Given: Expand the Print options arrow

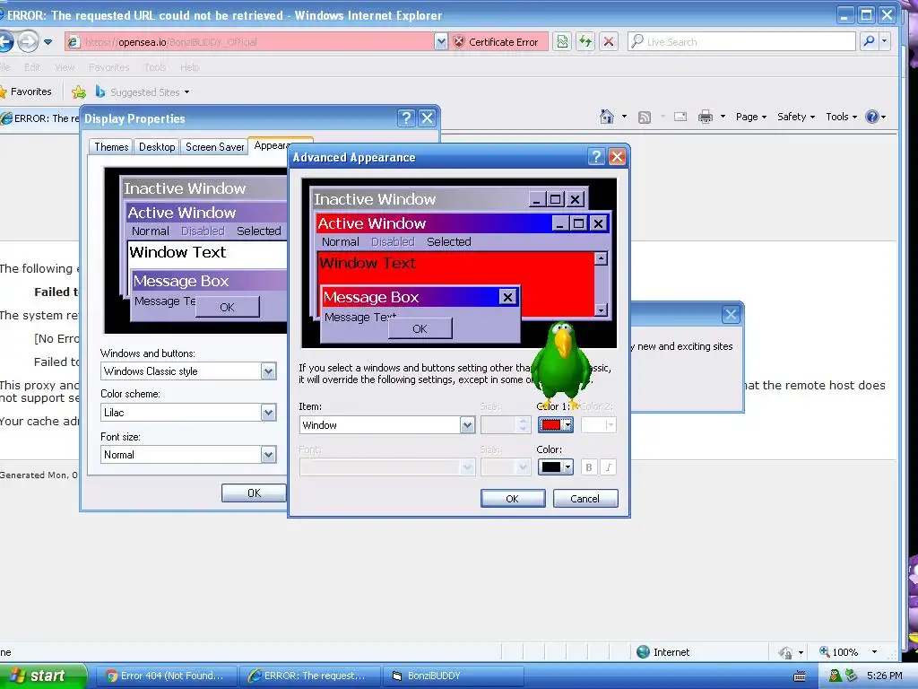Looking at the screenshot, I should 723,117.
